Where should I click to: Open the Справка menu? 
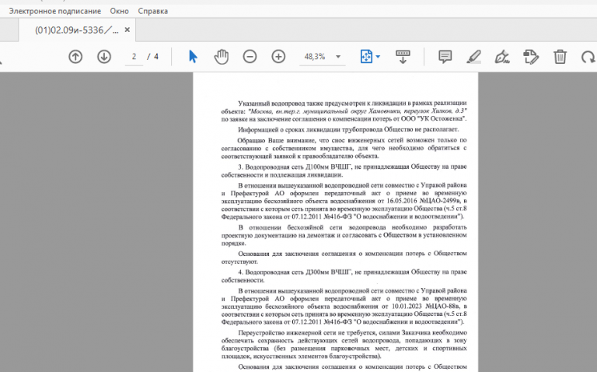152,11
